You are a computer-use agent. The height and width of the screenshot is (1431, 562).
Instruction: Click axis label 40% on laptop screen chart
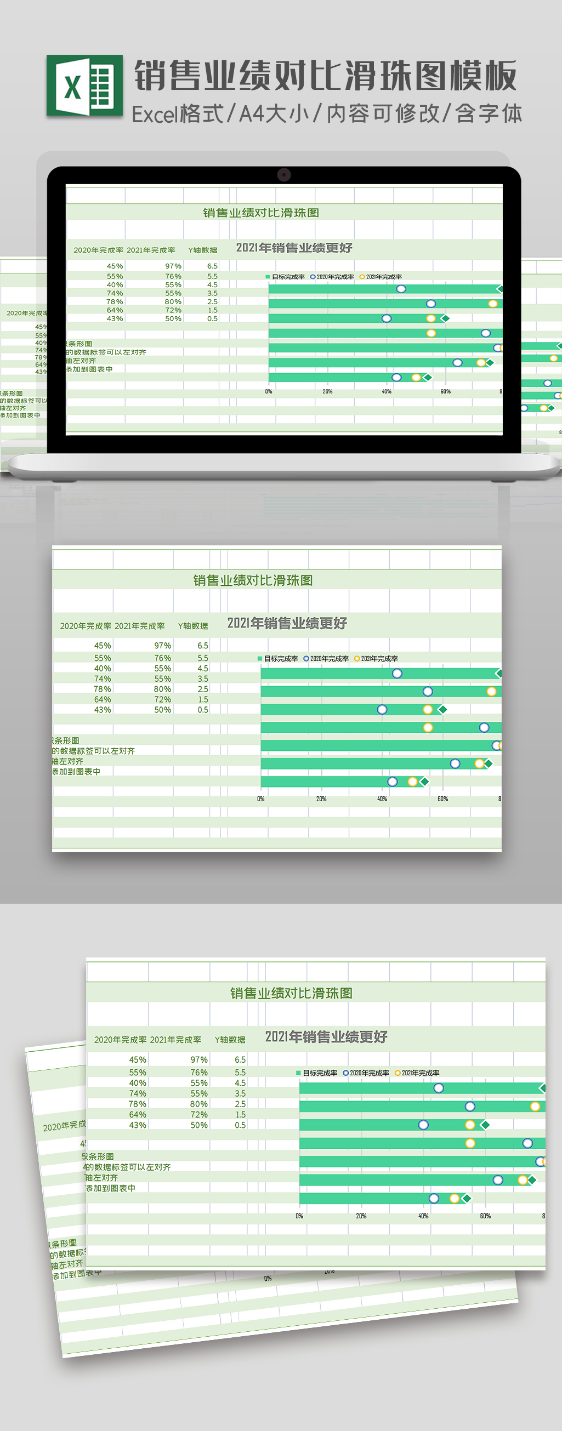click(x=387, y=392)
